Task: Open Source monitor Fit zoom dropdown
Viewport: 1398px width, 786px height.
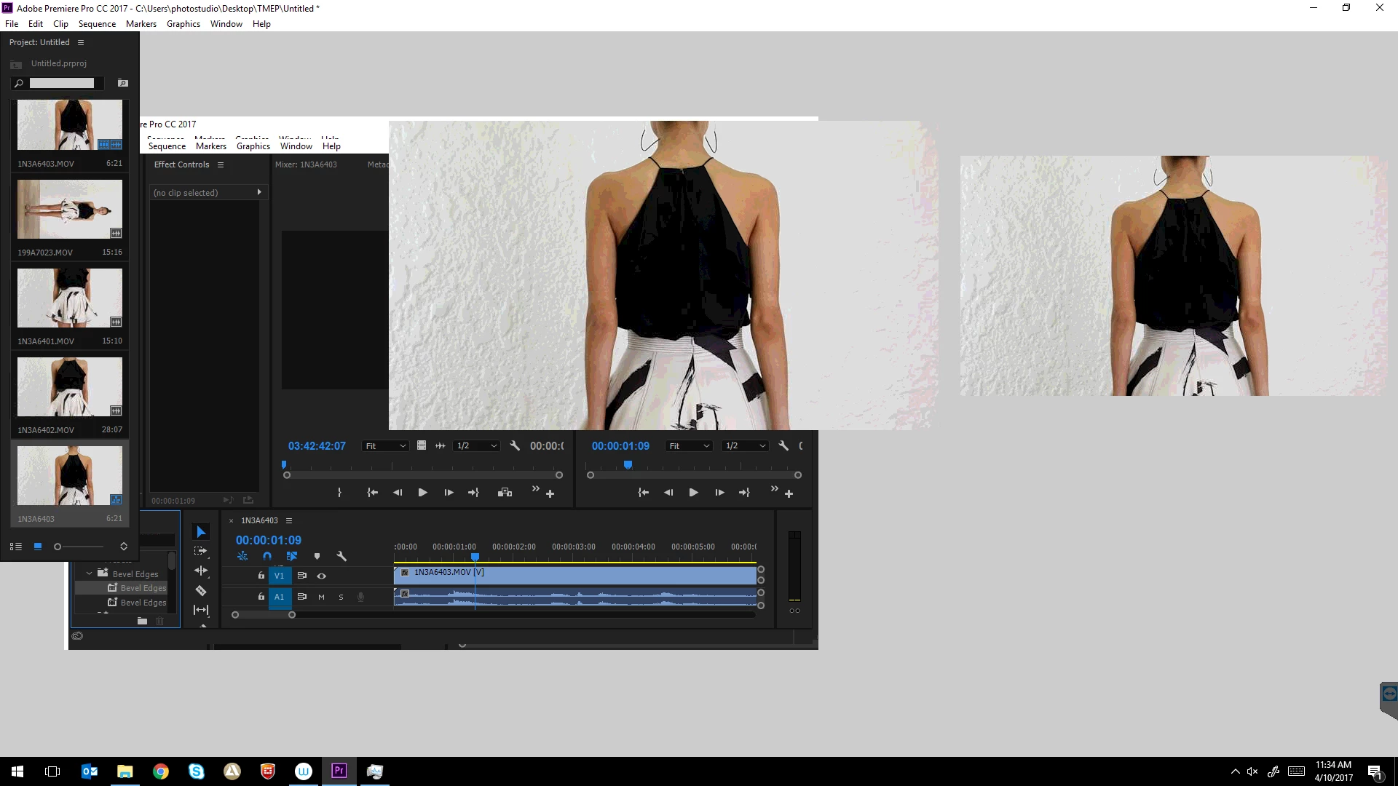Action: 385,446
